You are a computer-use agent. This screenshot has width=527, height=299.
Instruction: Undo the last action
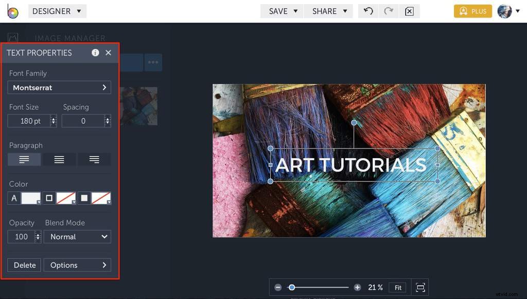click(x=367, y=11)
